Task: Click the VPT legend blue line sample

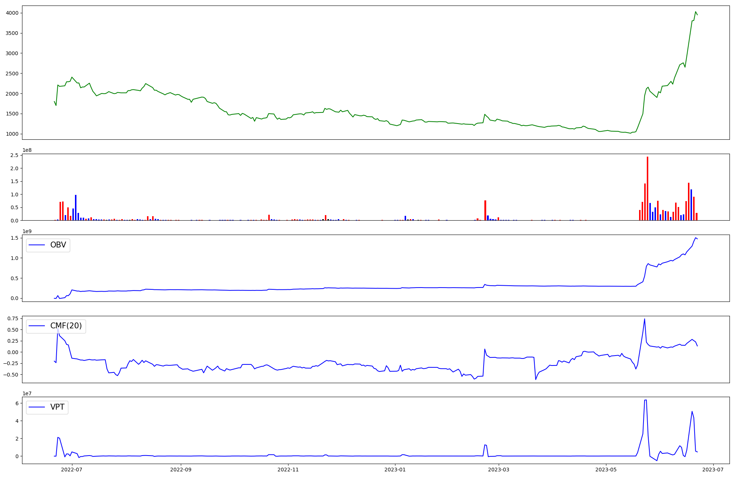Action: click(37, 407)
